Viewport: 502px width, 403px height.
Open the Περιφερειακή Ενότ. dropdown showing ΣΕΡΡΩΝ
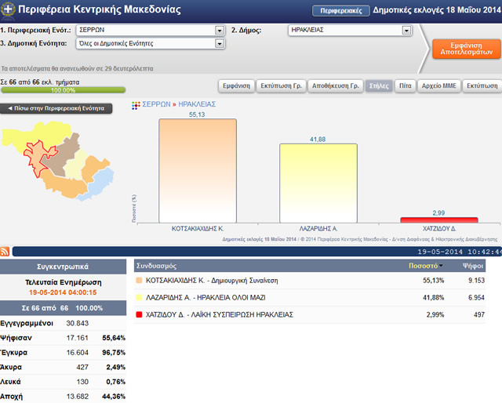point(220,31)
